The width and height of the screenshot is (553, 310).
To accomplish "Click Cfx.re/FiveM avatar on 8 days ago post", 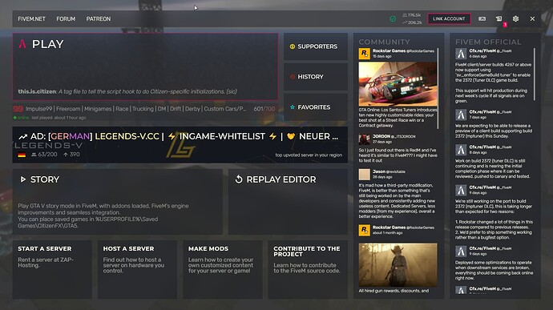I will [461, 150].
